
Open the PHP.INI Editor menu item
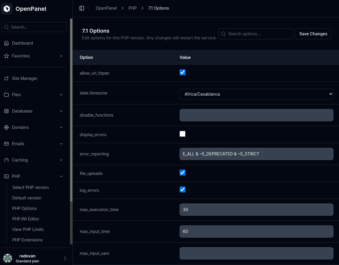coord(25,219)
